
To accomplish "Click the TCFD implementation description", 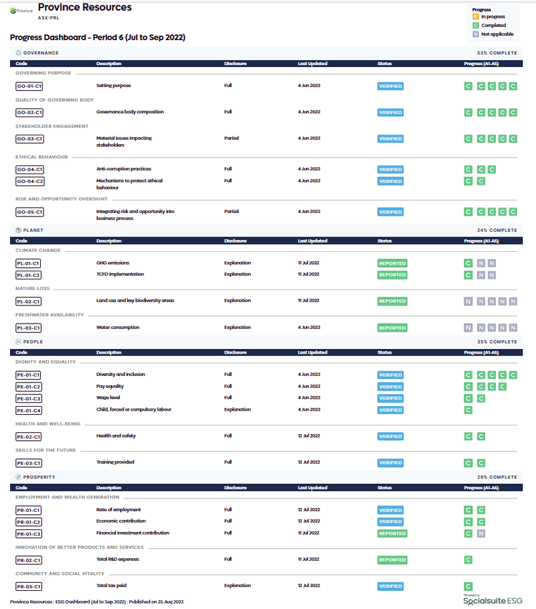I will click(x=120, y=274).
